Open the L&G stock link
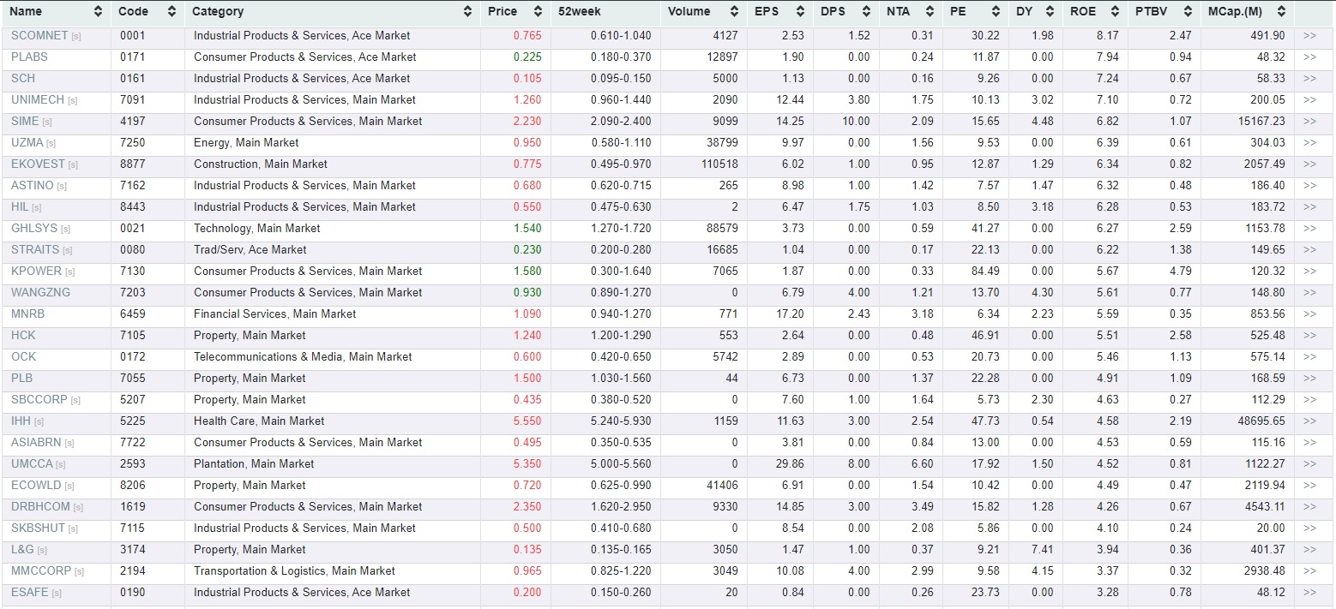This screenshot has width=1336, height=609. [22, 550]
